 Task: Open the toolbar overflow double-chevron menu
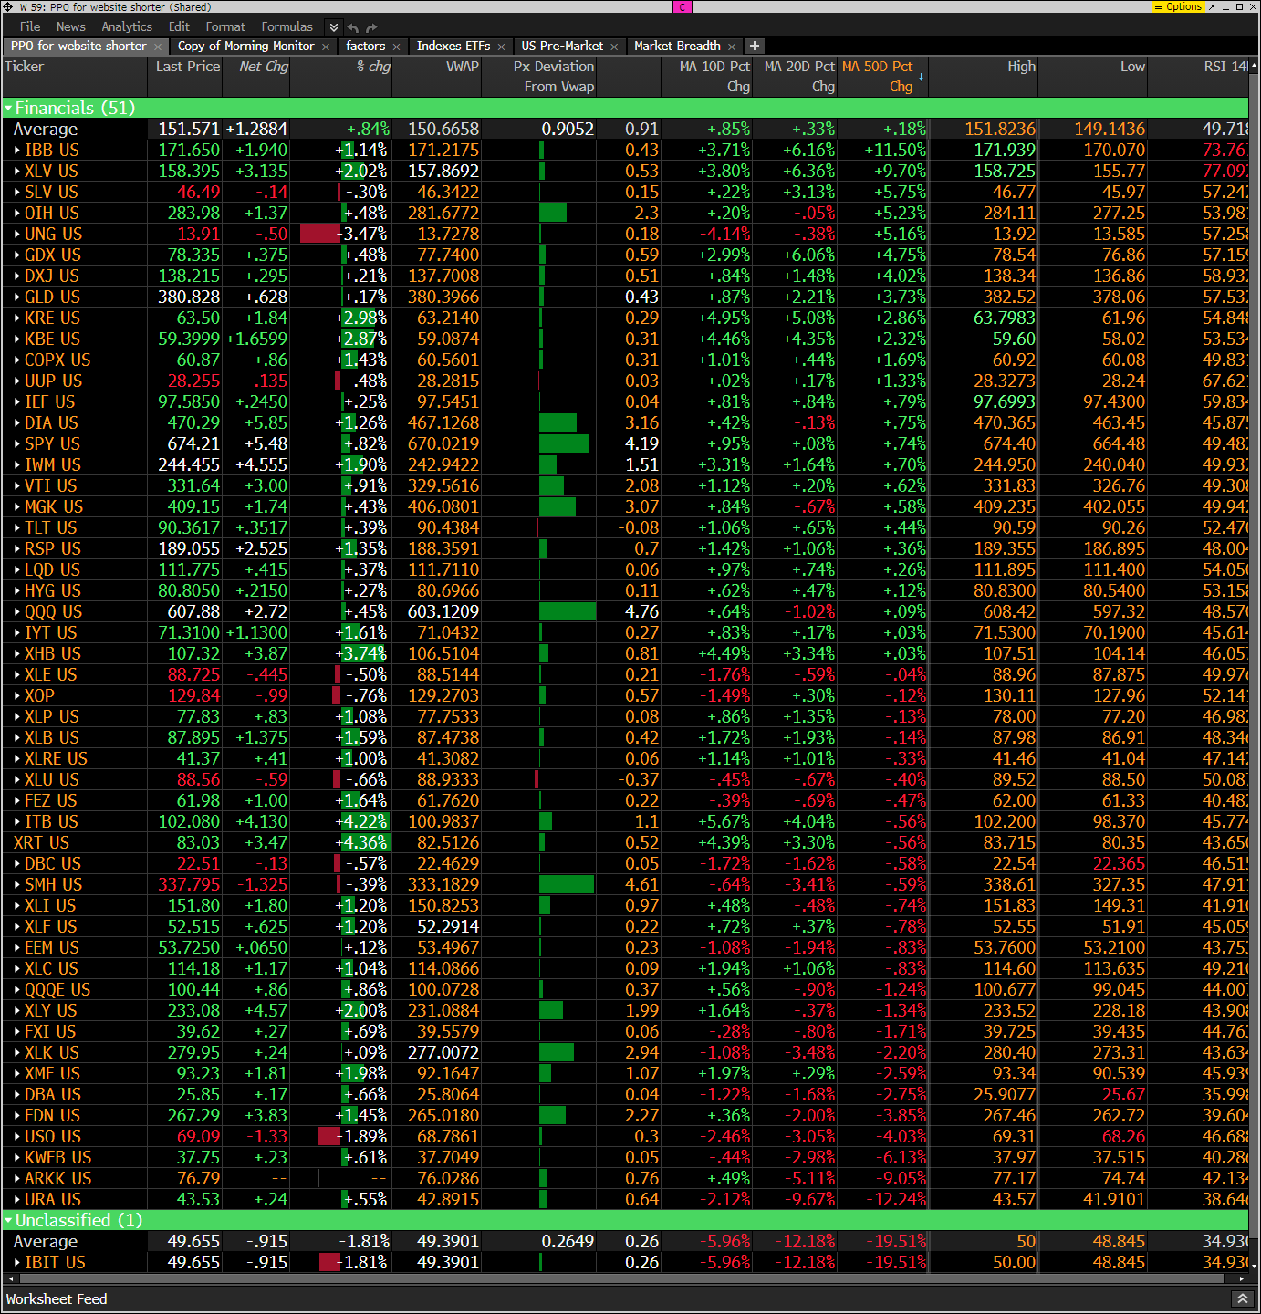pos(334,27)
